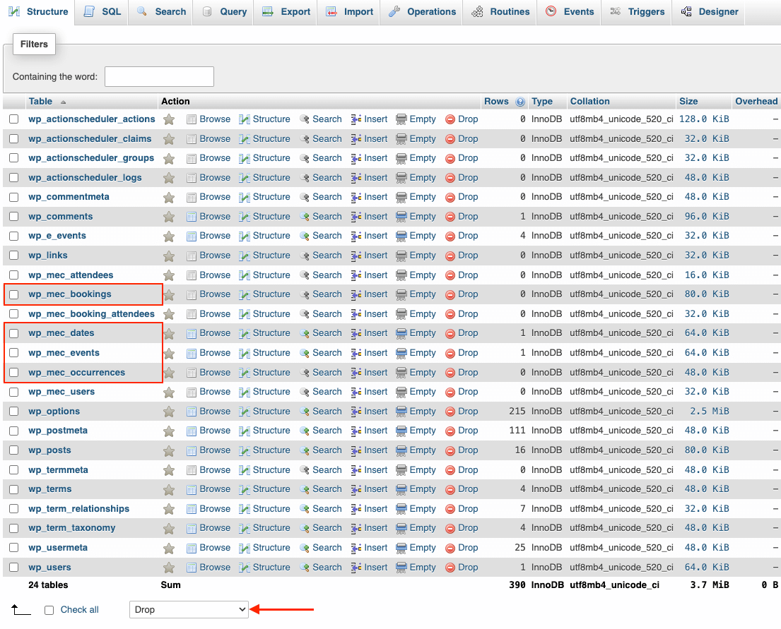781x629 pixels.
Task: Click favorite star icon for wp_terms
Action: point(169,489)
